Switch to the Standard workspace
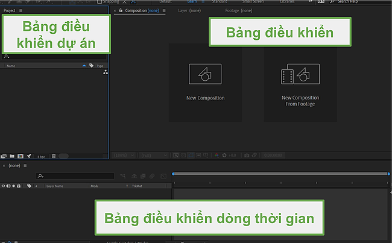 (220, 1)
